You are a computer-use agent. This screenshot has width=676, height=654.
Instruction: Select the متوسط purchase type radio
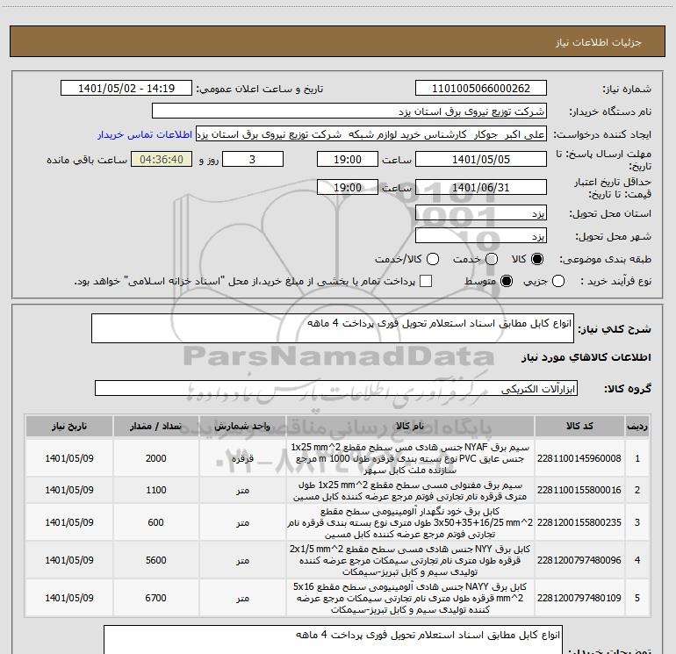click(507, 281)
